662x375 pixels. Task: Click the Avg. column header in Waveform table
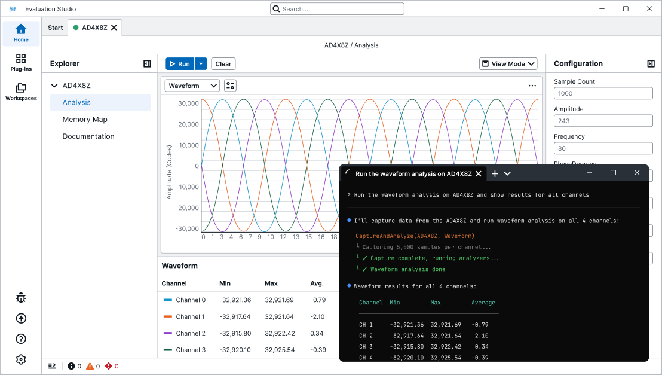coord(317,283)
